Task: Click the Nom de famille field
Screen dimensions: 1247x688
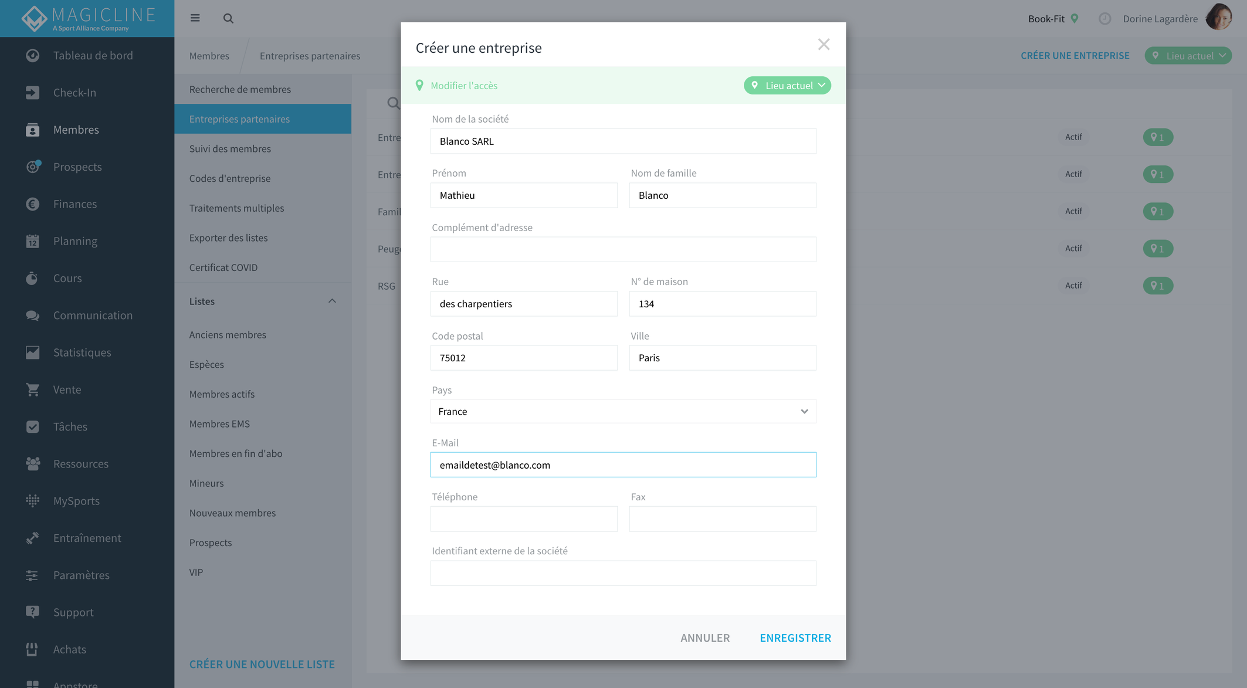Action: point(722,195)
